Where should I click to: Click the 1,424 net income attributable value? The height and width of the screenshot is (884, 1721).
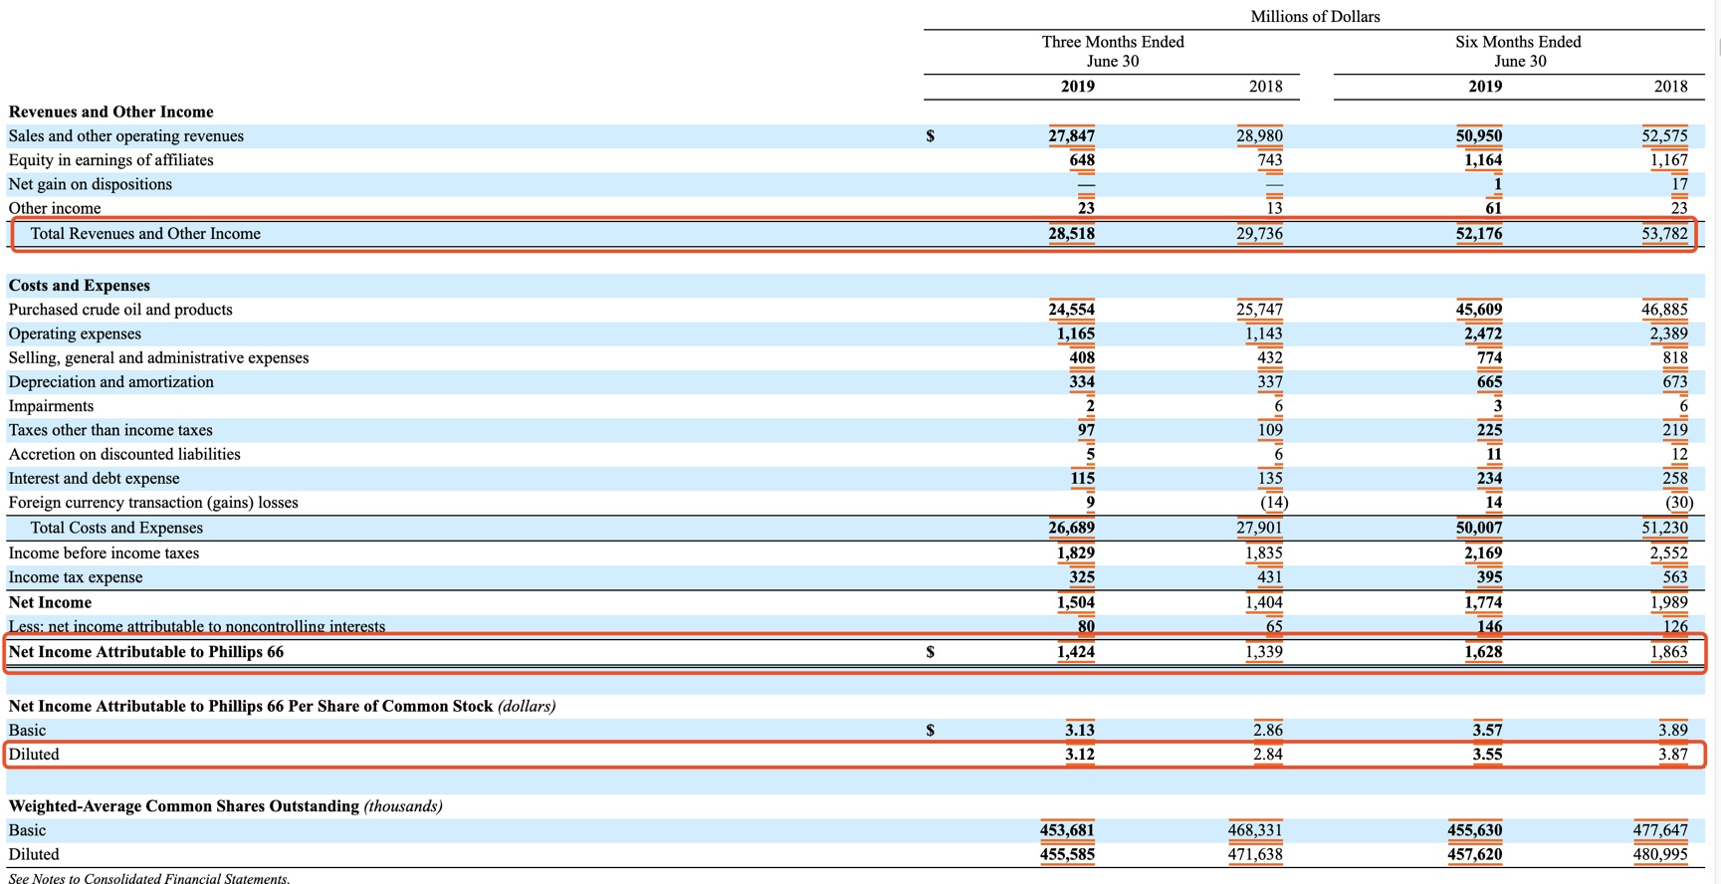coord(1075,652)
